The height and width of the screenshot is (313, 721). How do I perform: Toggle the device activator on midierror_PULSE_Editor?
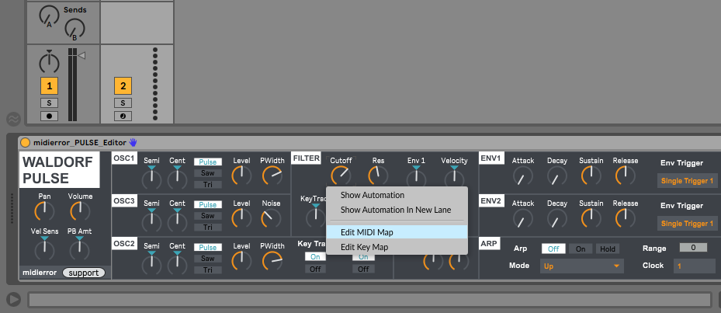tap(26, 143)
